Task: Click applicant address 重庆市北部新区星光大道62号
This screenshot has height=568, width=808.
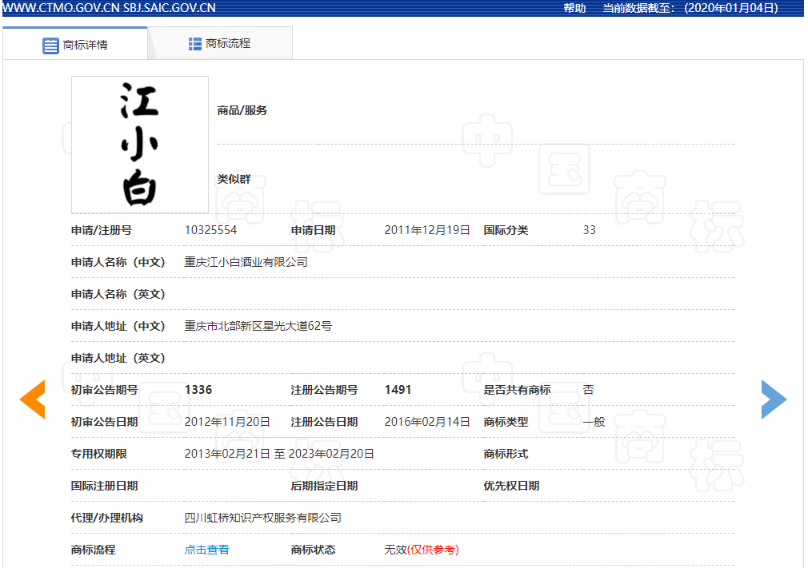Action: pos(256,325)
